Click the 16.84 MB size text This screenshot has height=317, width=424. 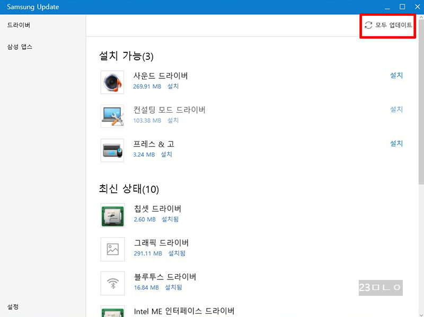pyautogui.click(x=146, y=287)
